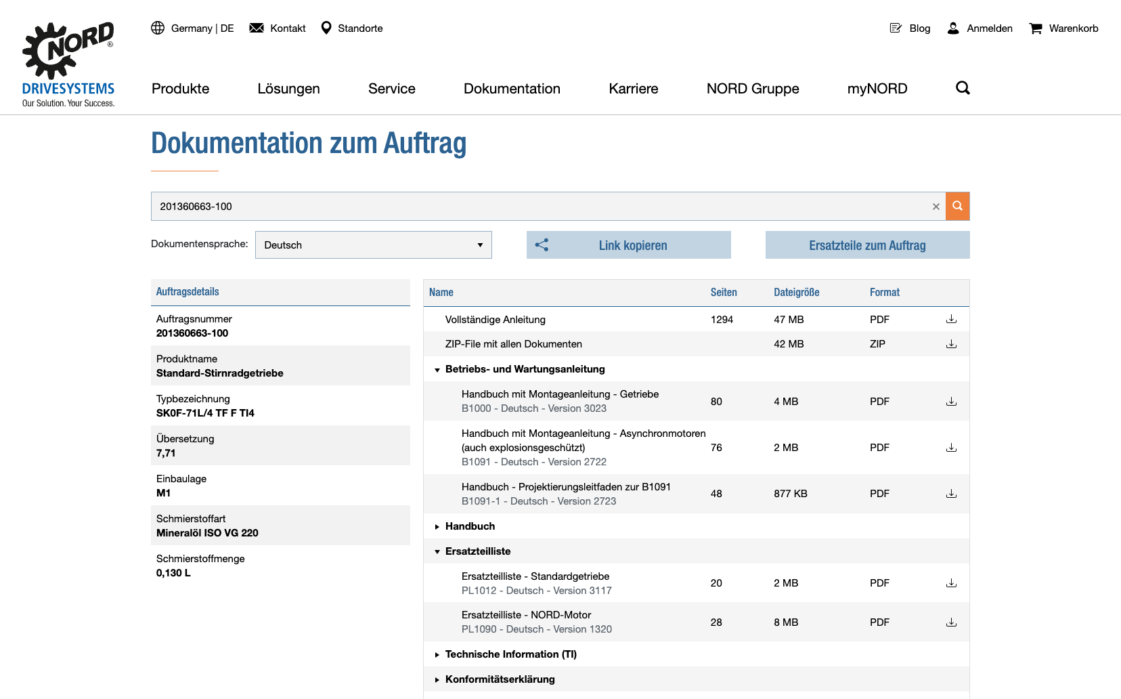Click Handbuch - Projektierungsleitfaden zur B1091
The image size is (1121, 699).
567,487
